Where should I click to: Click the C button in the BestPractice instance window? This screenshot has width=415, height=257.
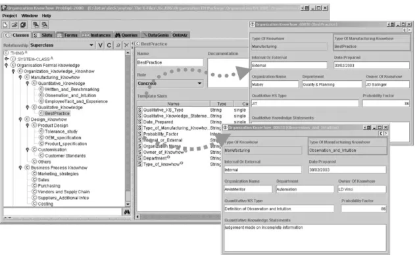(x=404, y=30)
